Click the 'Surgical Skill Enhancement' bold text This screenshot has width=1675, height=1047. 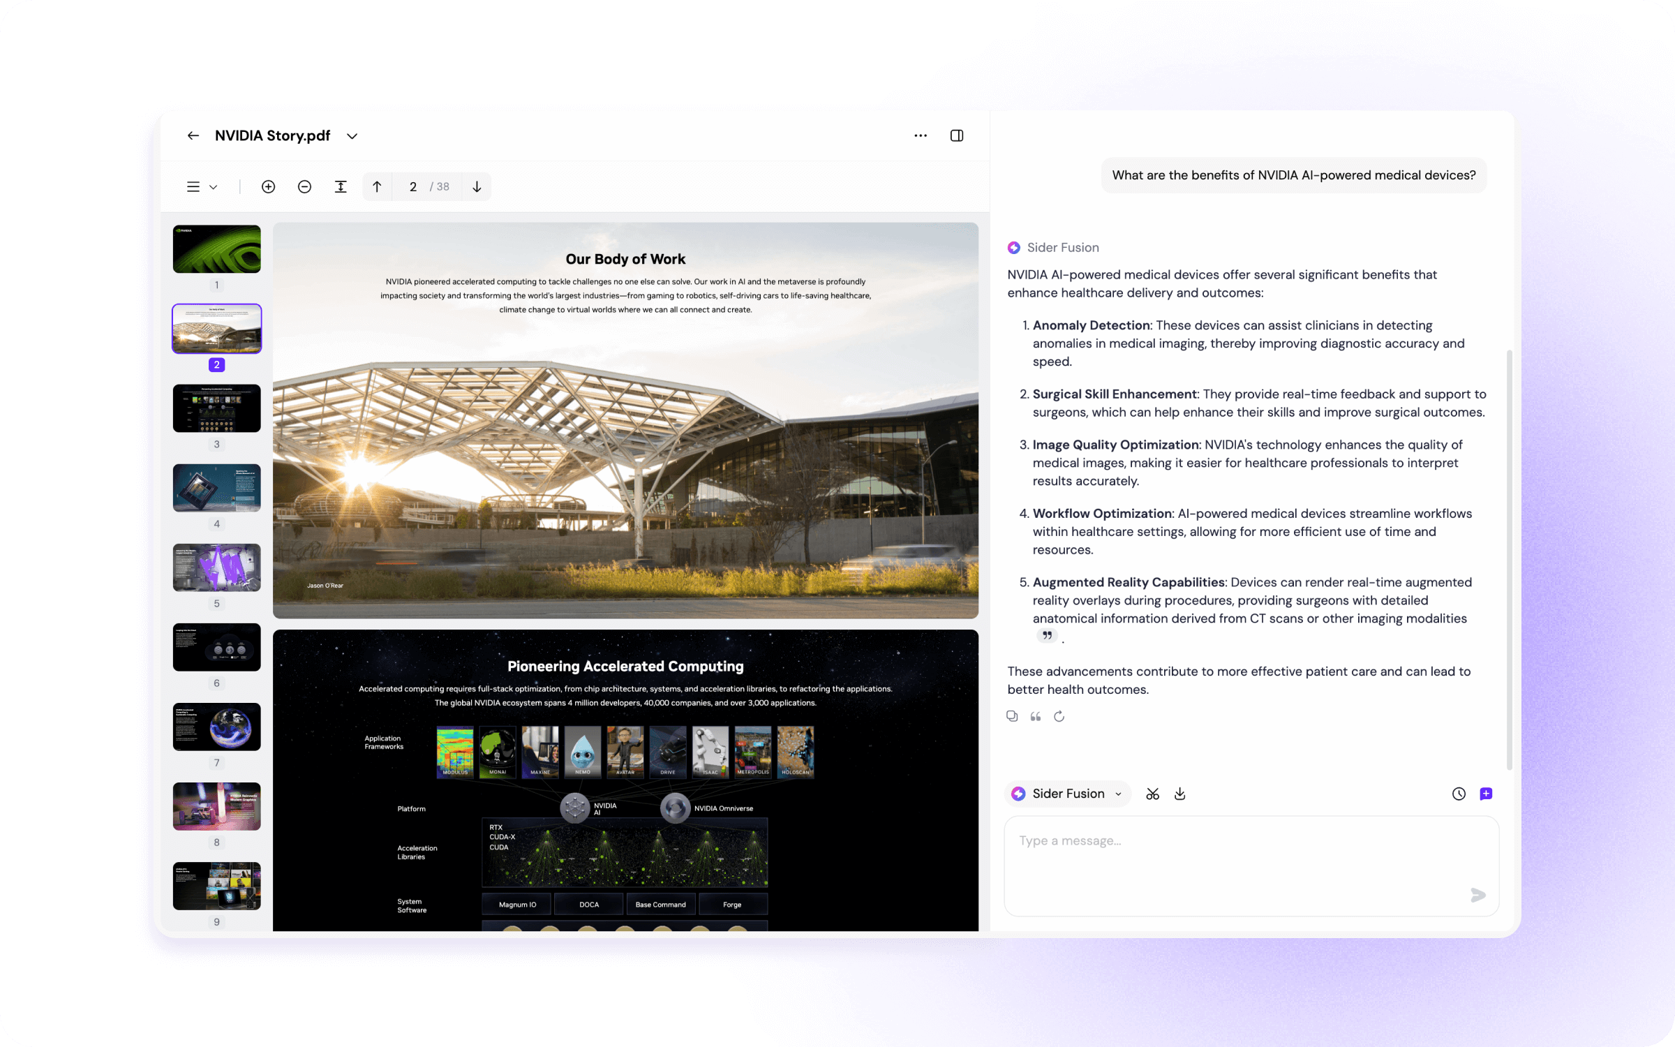1115,394
